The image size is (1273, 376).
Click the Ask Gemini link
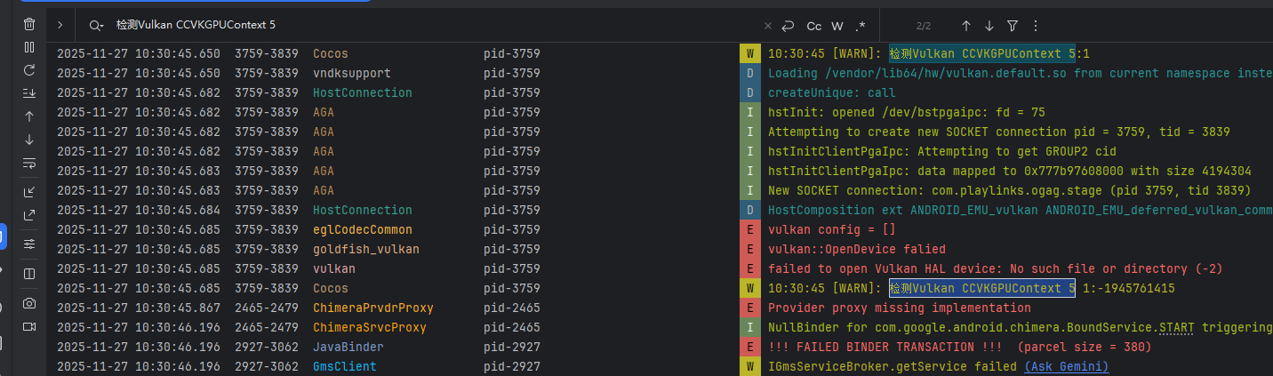pyautogui.click(x=1066, y=366)
